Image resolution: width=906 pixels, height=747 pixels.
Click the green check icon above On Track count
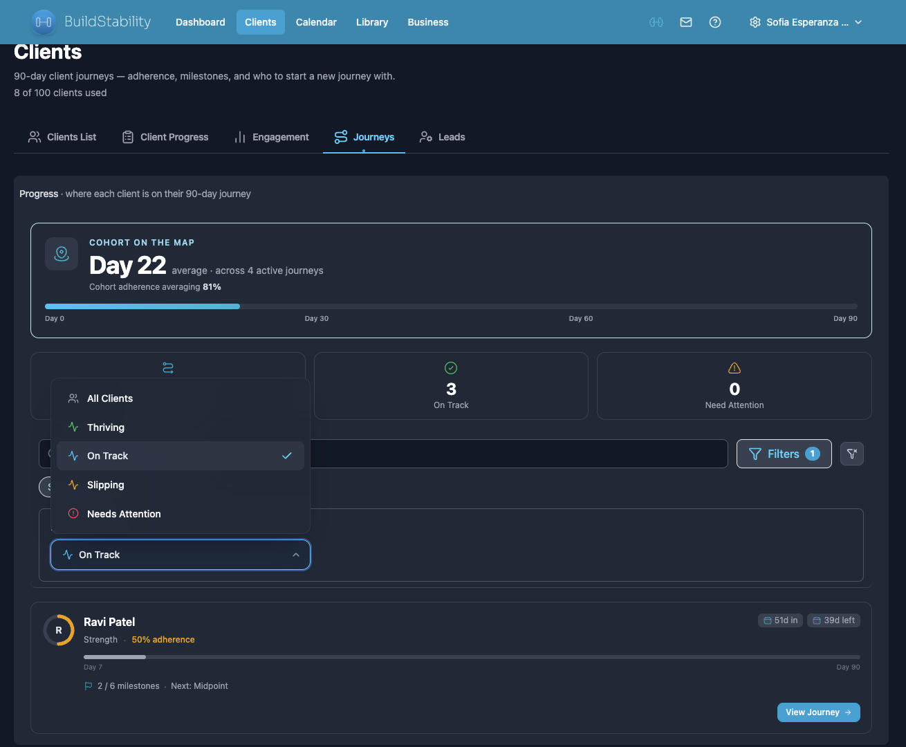point(451,367)
